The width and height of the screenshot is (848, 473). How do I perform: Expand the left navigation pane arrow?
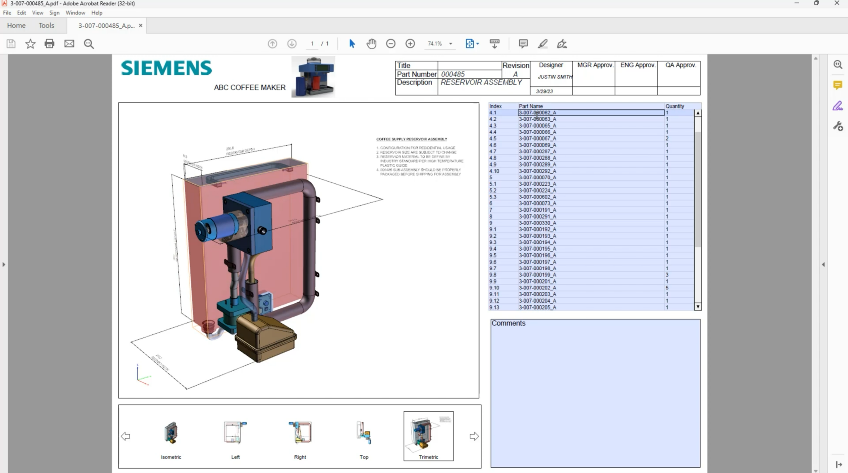pyautogui.click(x=3, y=264)
